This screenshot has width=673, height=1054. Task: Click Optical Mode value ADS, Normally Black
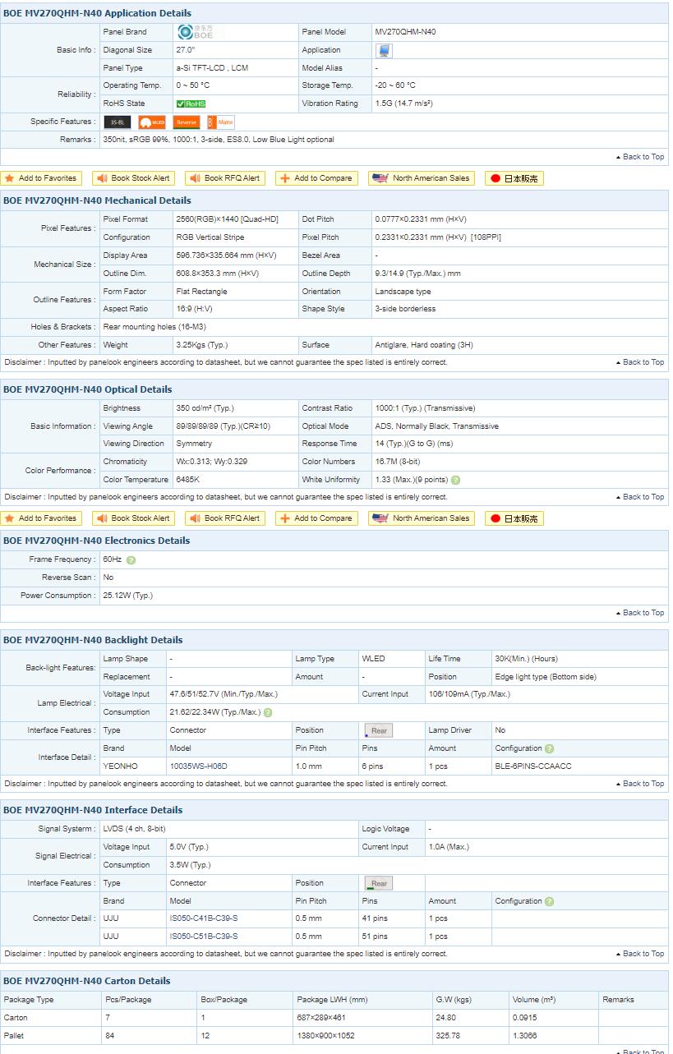pyautogui.click(x=437, y=426)
